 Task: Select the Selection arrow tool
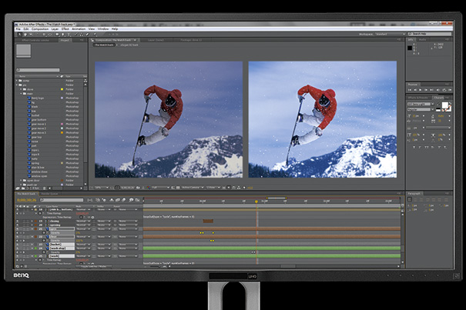tap(19, 35)
